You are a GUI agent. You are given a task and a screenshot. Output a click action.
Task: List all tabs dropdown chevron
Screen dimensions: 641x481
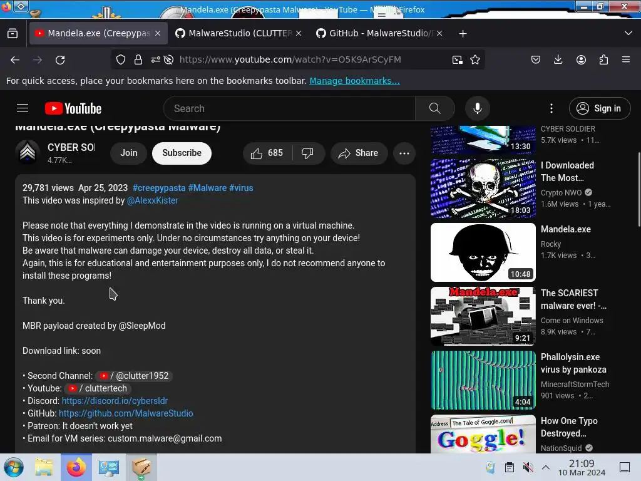coord(628,33)
